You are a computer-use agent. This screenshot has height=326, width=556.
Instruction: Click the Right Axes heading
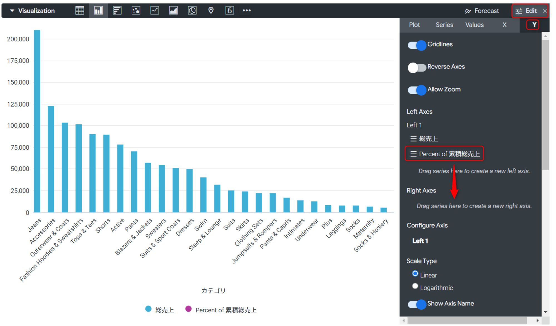point(421,191)
